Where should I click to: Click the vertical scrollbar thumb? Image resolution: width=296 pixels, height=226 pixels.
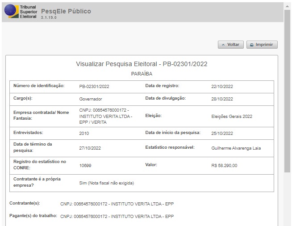click(x=287, y=89)
